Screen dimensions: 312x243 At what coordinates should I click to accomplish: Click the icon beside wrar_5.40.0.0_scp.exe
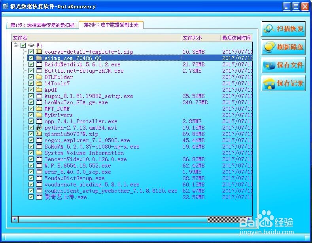click(x=39, y=172)
